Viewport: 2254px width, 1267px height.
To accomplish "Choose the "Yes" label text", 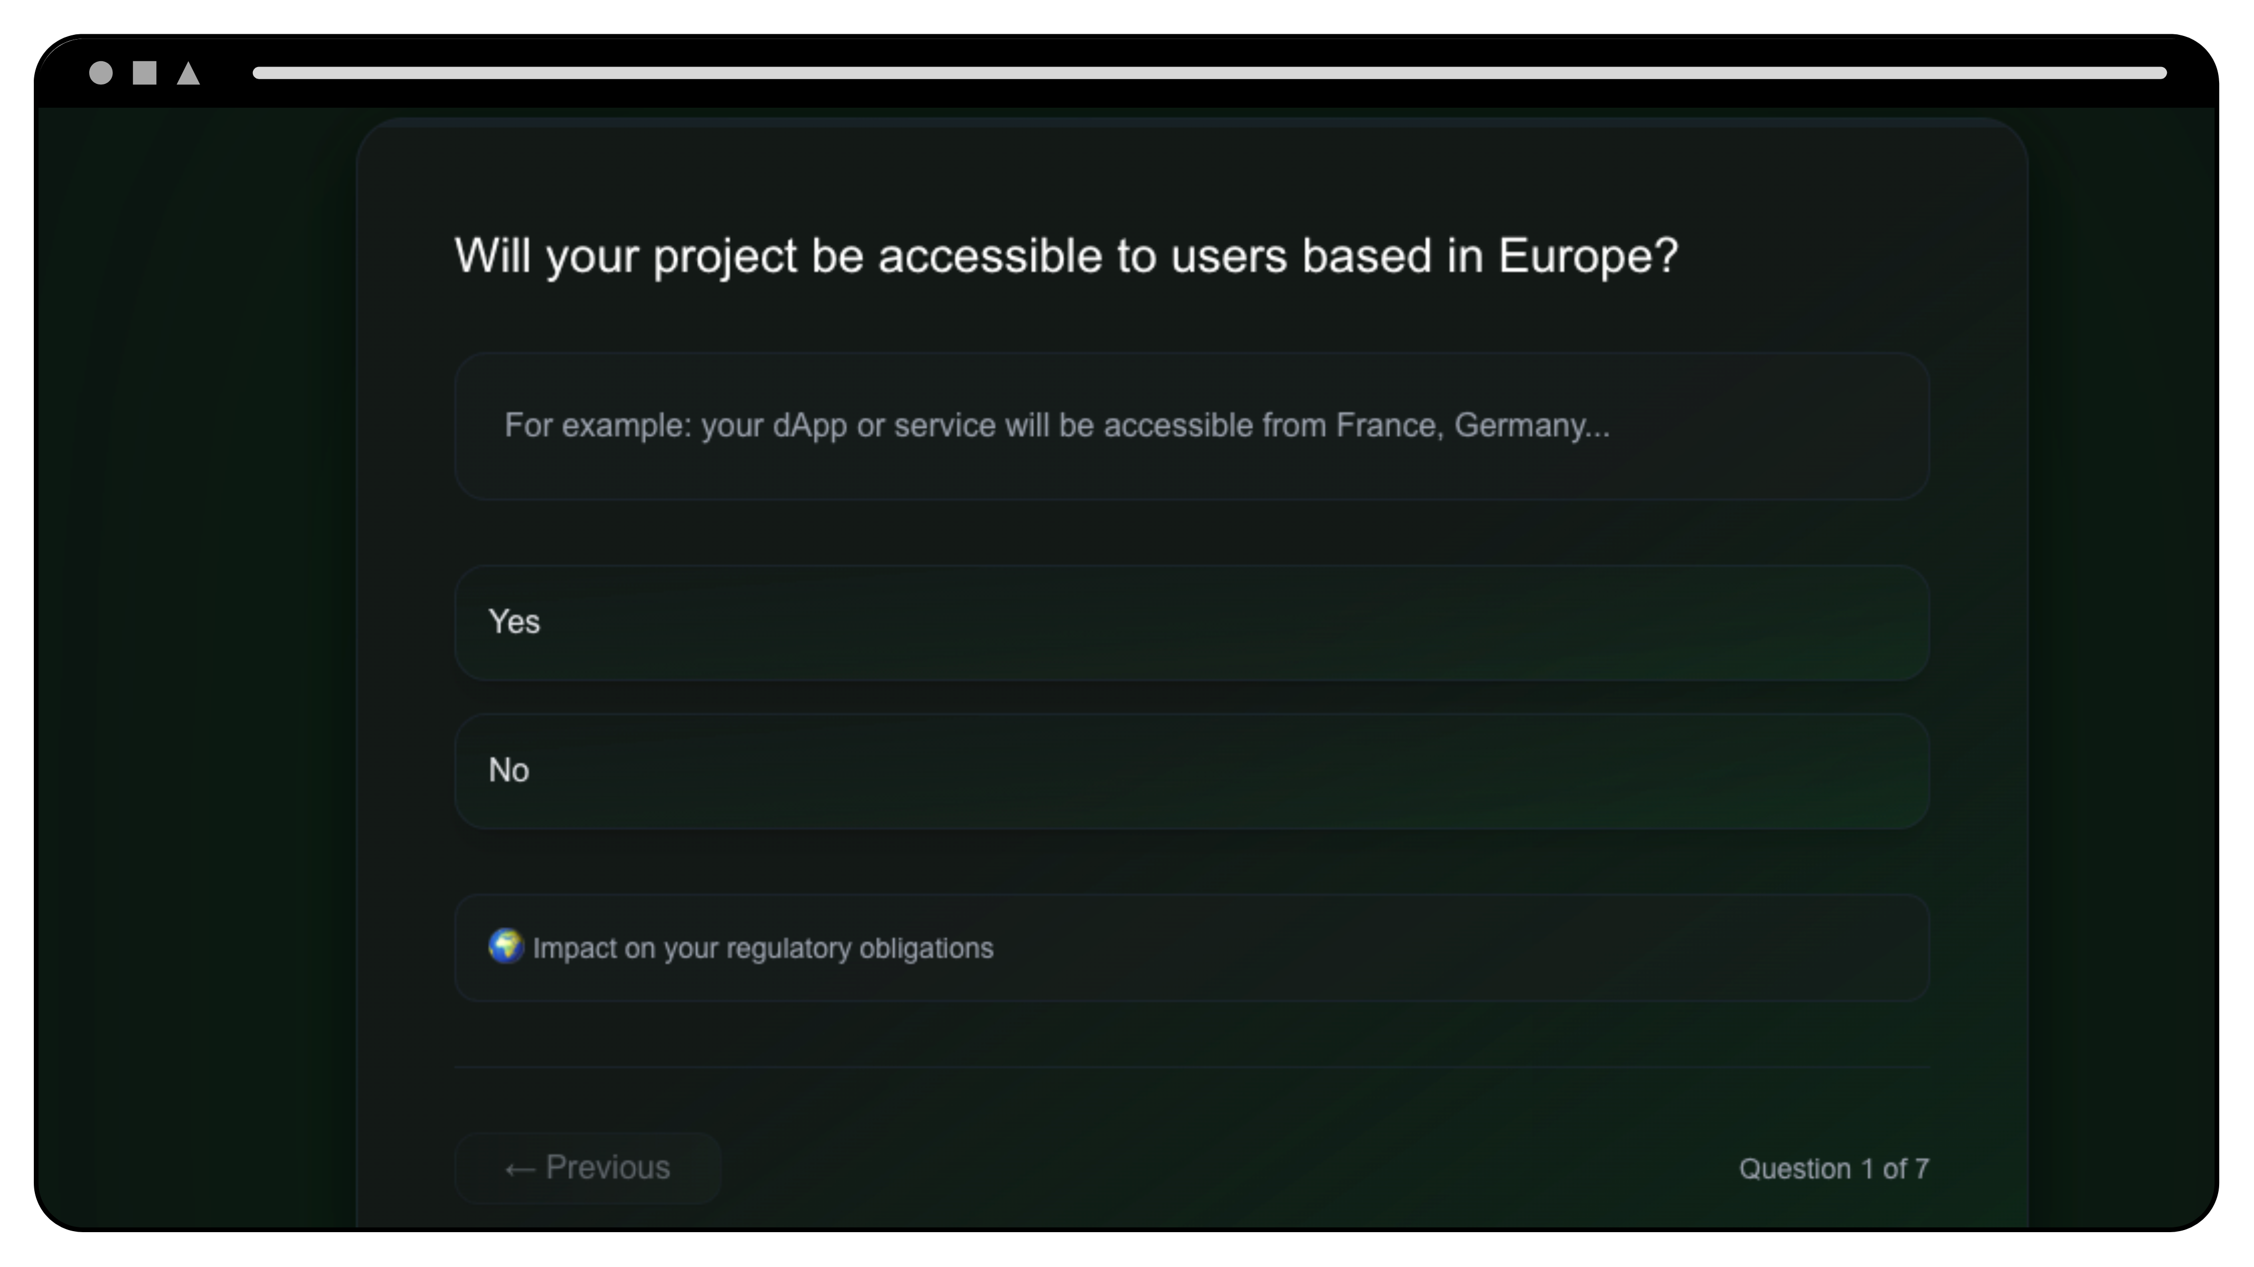I will click(514, 622).
